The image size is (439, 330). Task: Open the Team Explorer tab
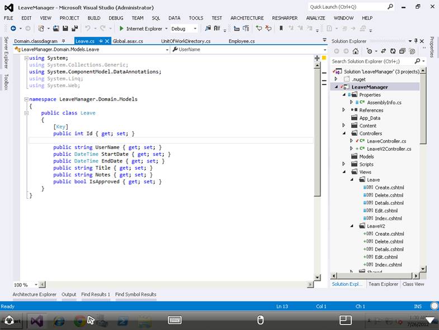click(383, 284)
